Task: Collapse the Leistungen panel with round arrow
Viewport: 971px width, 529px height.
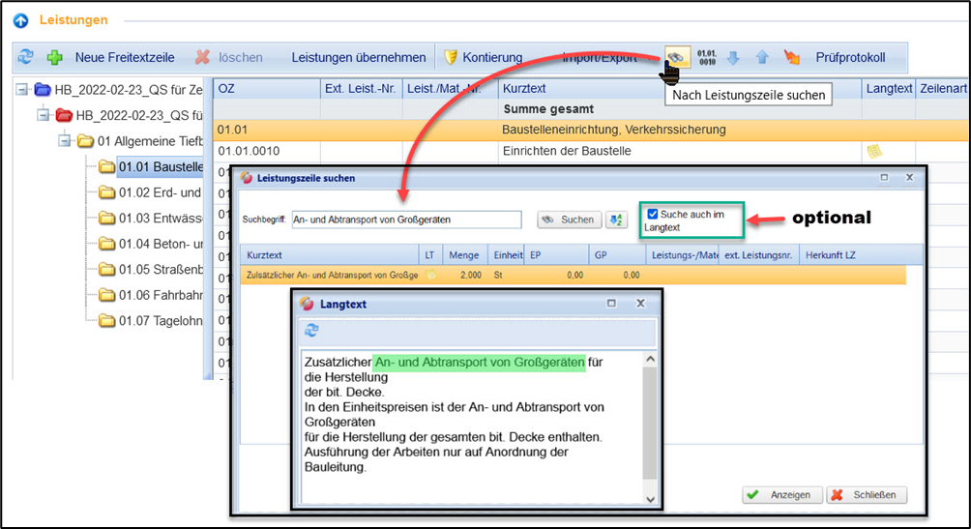Action: (20, 20)
